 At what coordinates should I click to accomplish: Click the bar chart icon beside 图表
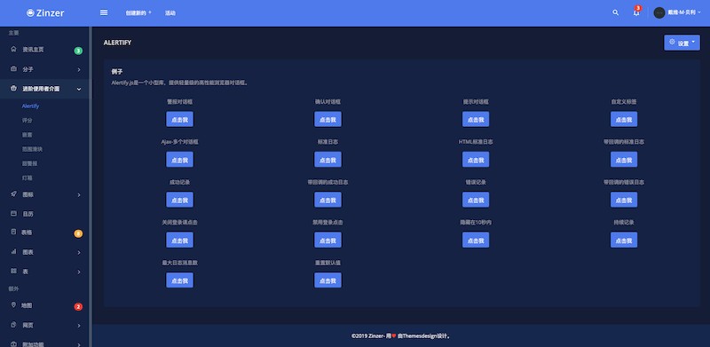(13, 251)
